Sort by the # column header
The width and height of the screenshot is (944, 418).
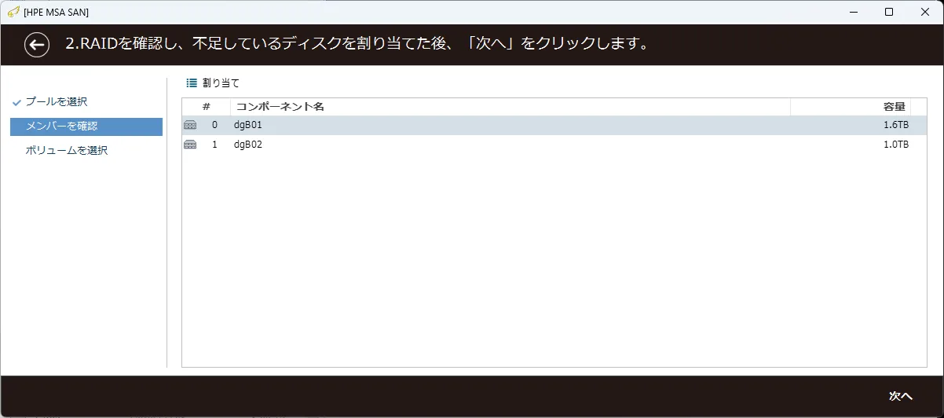[x=207, y=107]
